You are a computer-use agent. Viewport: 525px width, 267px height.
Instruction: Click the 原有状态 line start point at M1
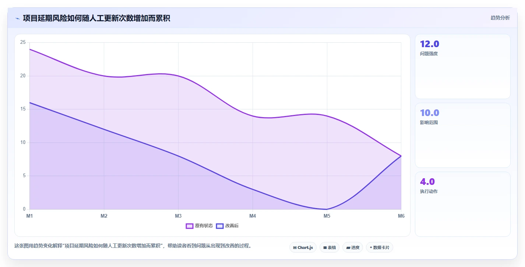pyautogui.click(x=29, y=49)
